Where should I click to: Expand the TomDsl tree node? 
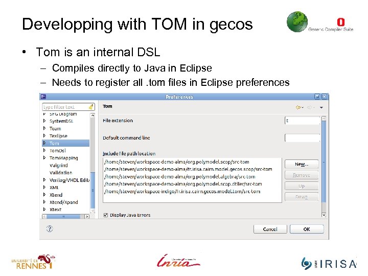(x=44, y=150)
